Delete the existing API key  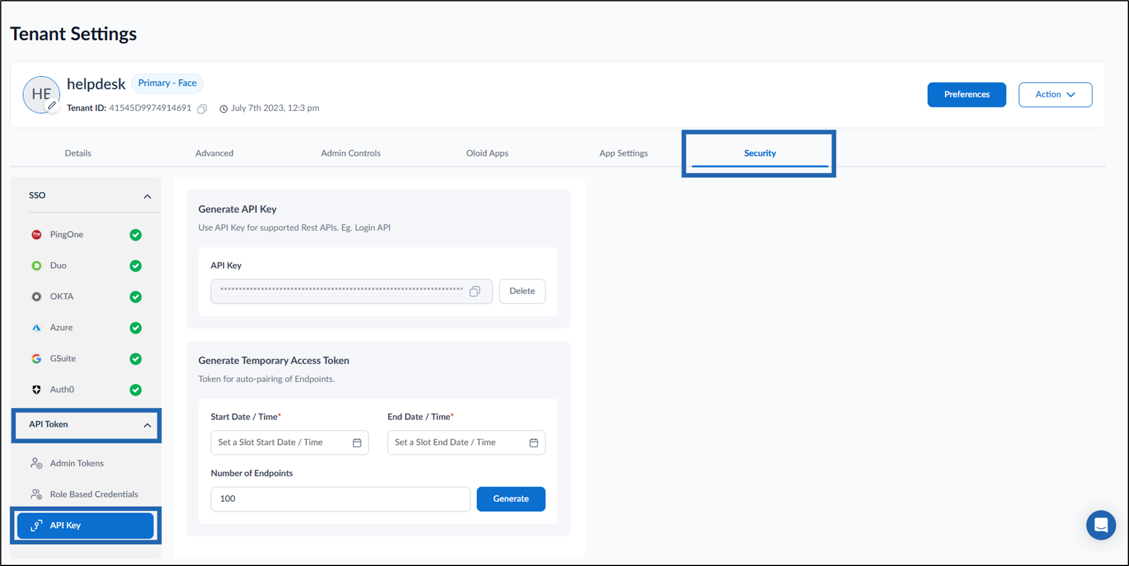tap(522, 291)
